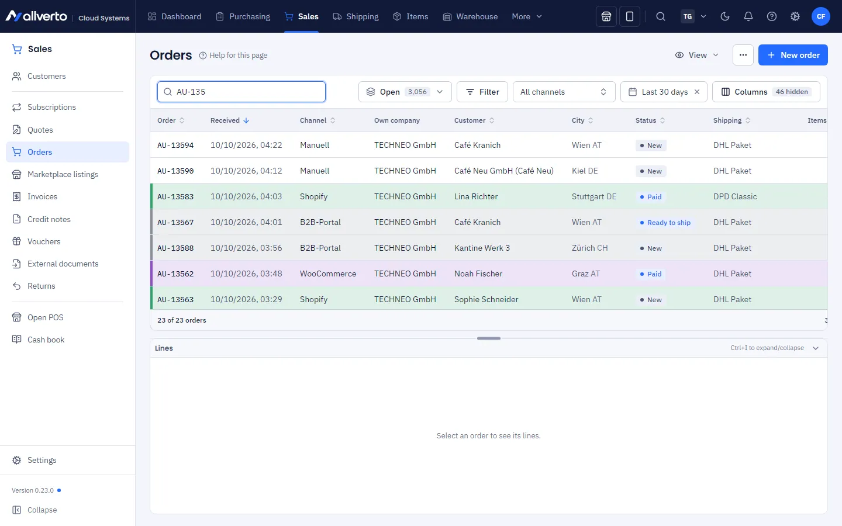Viewport: 842px width, 526px height.
Task: Select order AU-13594
Action: [x=489, y=145]
